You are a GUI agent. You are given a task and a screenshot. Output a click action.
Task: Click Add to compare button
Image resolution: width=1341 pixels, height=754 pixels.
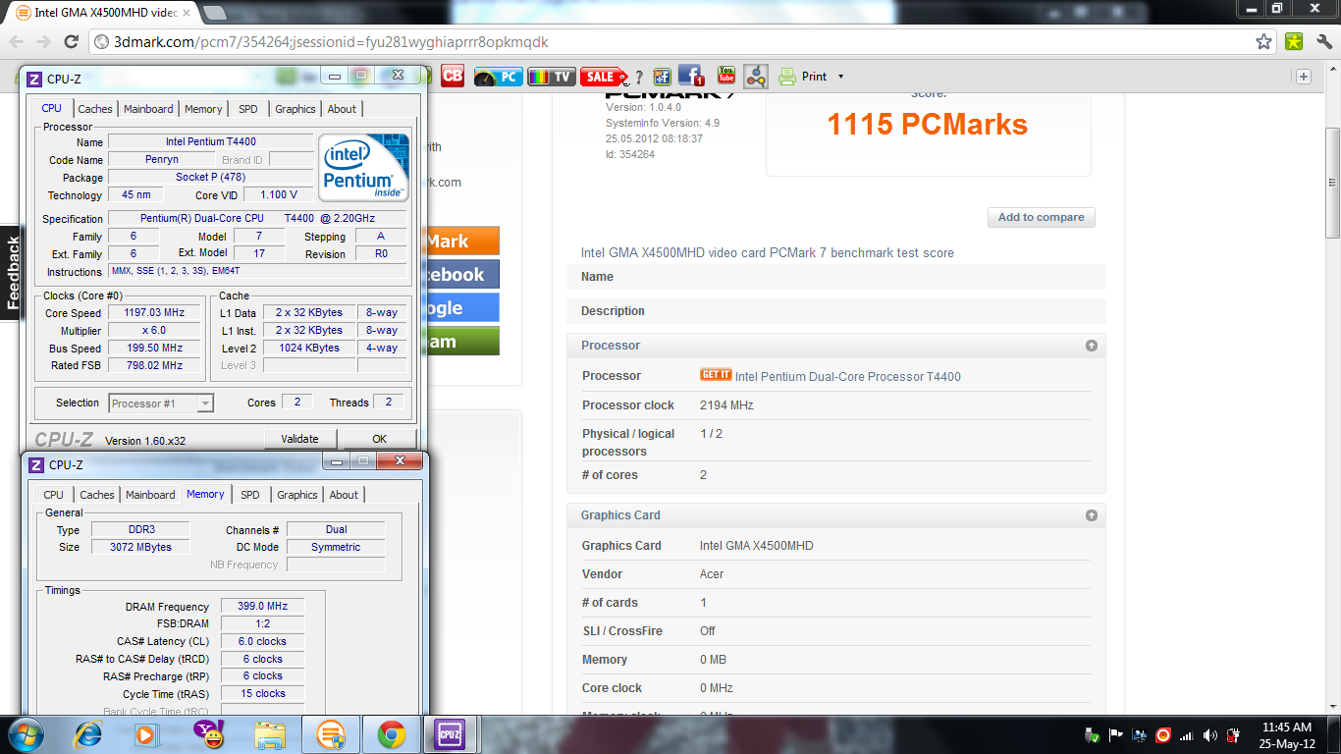(1041, 217)
